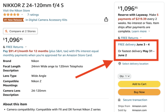Viewport: 166px width, 112px height.
Task: Click the five-star rating graphic
Action: [x=11, y=15]
